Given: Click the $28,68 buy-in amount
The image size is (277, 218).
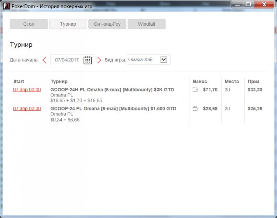Looking at the screenshot, I should click(x=210, y=108).
